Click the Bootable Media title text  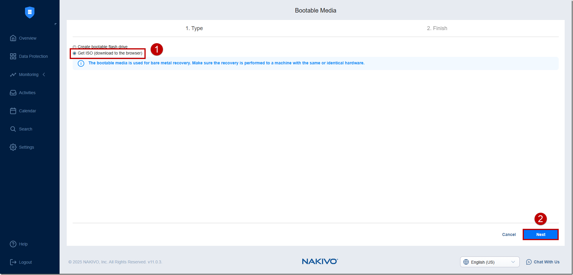coord(315,10)
